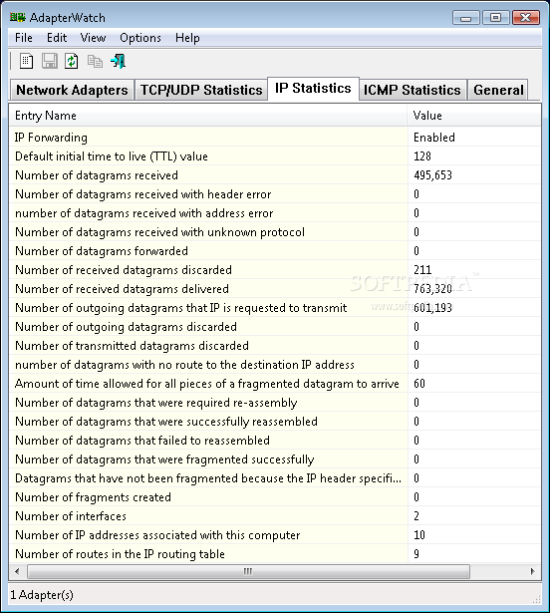Screen dimensions: 550x613
Task: Click the value 601,193
Action: (x=432, y=308)
